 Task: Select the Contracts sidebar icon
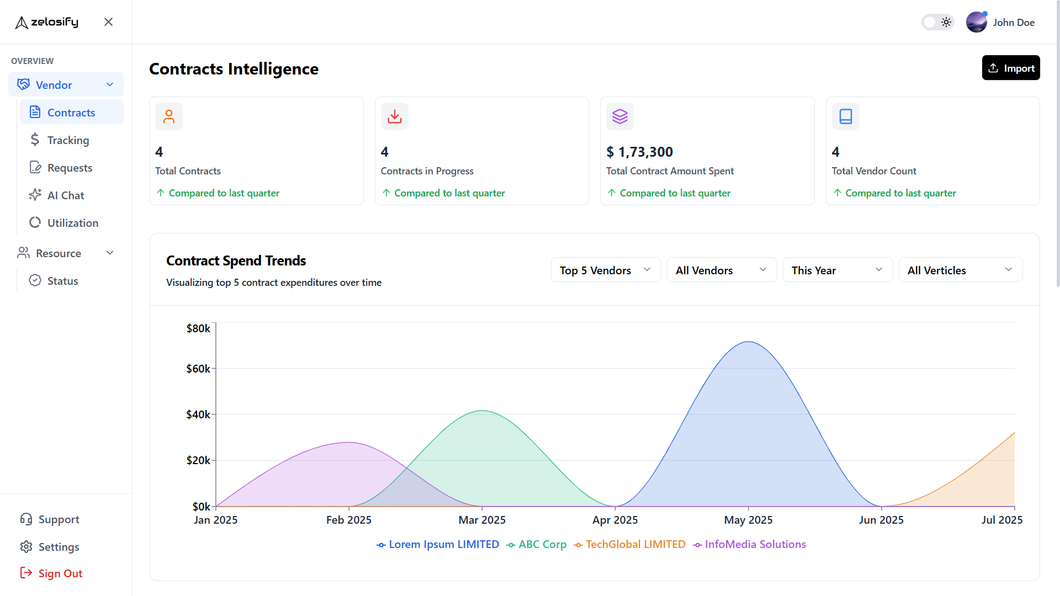(x=34, y=112)
